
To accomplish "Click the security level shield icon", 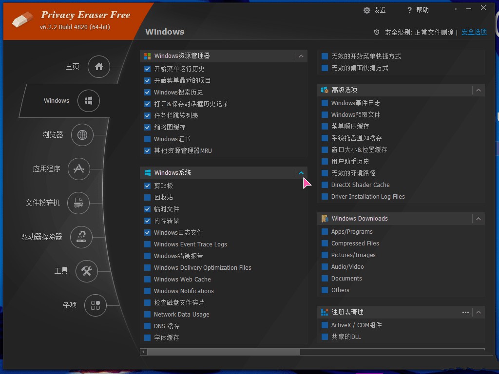I will click(x=377, y=32).
